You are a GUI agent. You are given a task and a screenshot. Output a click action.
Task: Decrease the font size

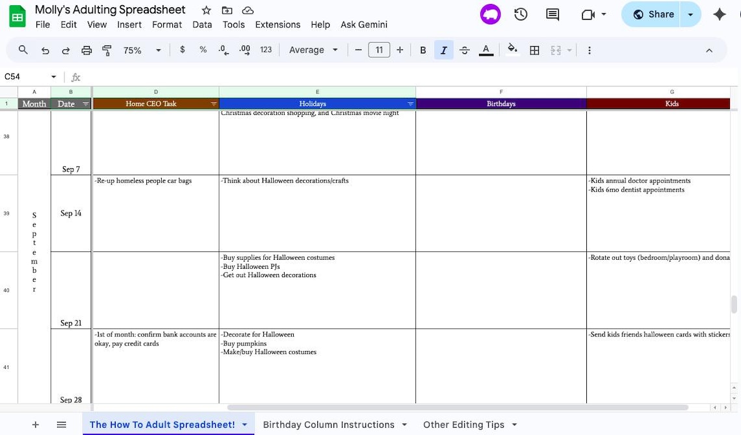pyautogui.click(x=358, y=50)
